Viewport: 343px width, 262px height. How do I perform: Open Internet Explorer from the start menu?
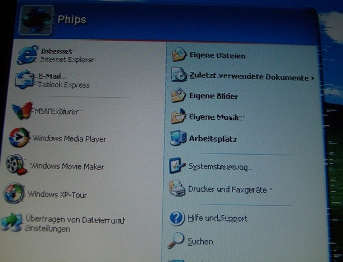[68, 55]
